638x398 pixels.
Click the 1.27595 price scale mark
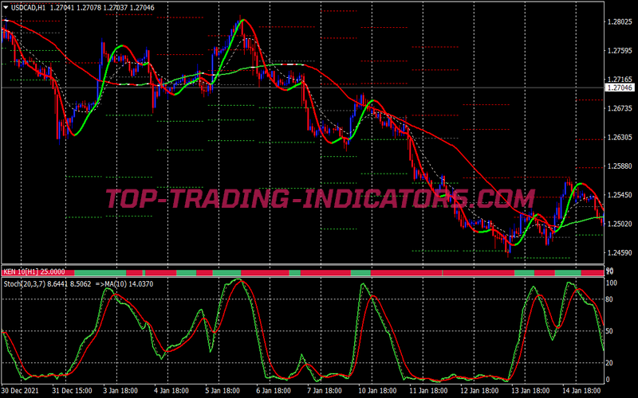620,51
